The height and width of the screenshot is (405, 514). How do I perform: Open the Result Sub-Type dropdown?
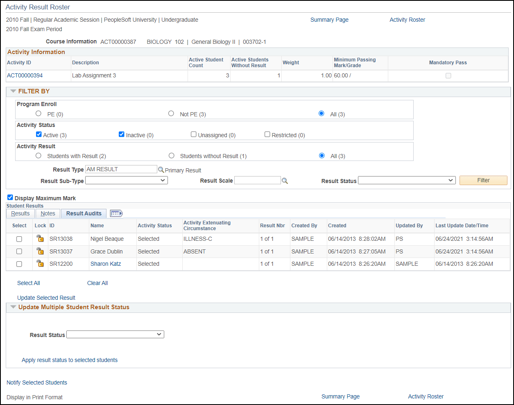pyautogui.click(x=127, y=180)
